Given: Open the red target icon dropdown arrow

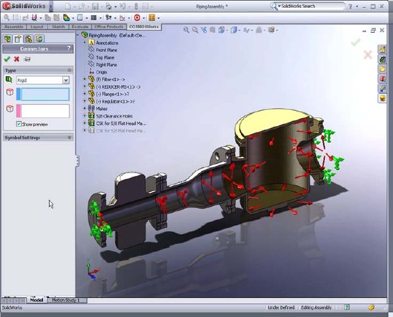Looking at the screenshot, I should [143, 18].
